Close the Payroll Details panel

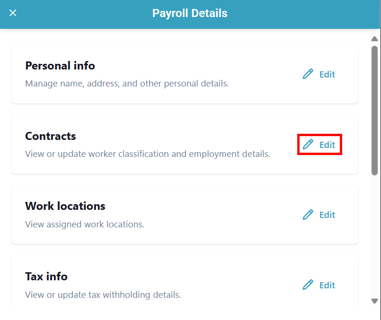[13, 13]
